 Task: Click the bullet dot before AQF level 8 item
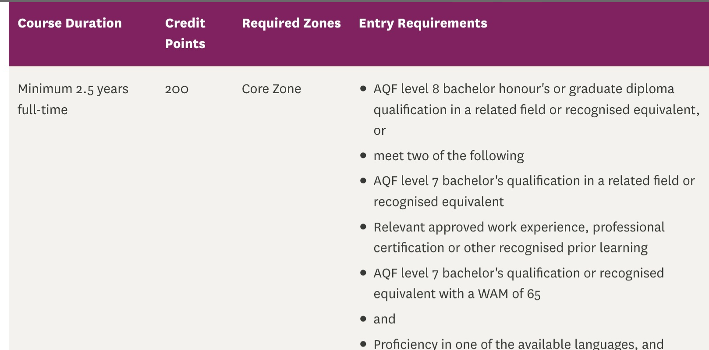pos(363,88)
